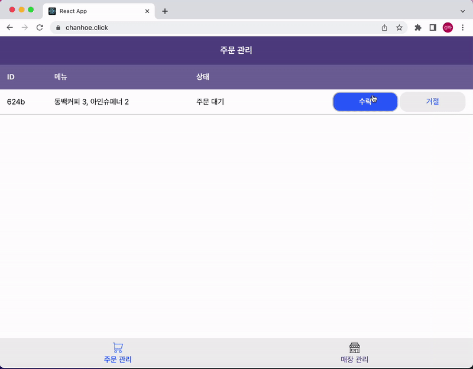
Task: Reject order 624b with 거절 button
Action: click(432, 102)
